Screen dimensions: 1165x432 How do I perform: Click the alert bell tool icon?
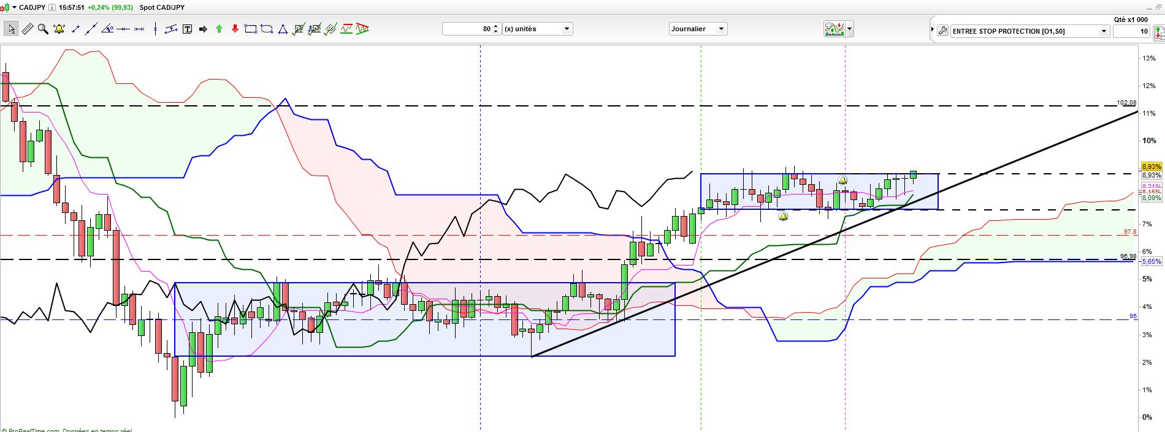pyautogui.click(x=59, y=29)
